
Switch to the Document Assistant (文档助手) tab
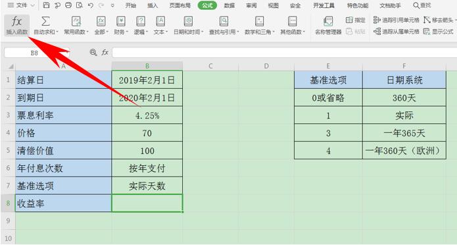pos(390,5)
